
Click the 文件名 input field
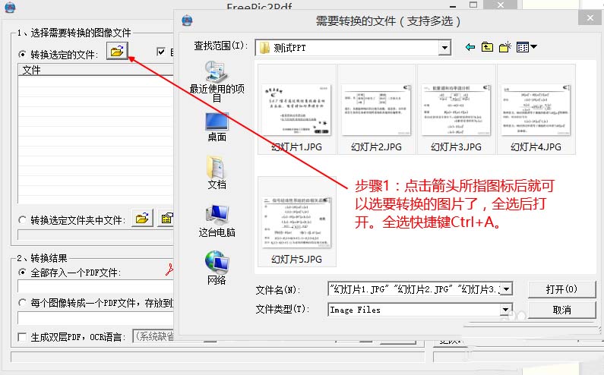click(415, 289)
